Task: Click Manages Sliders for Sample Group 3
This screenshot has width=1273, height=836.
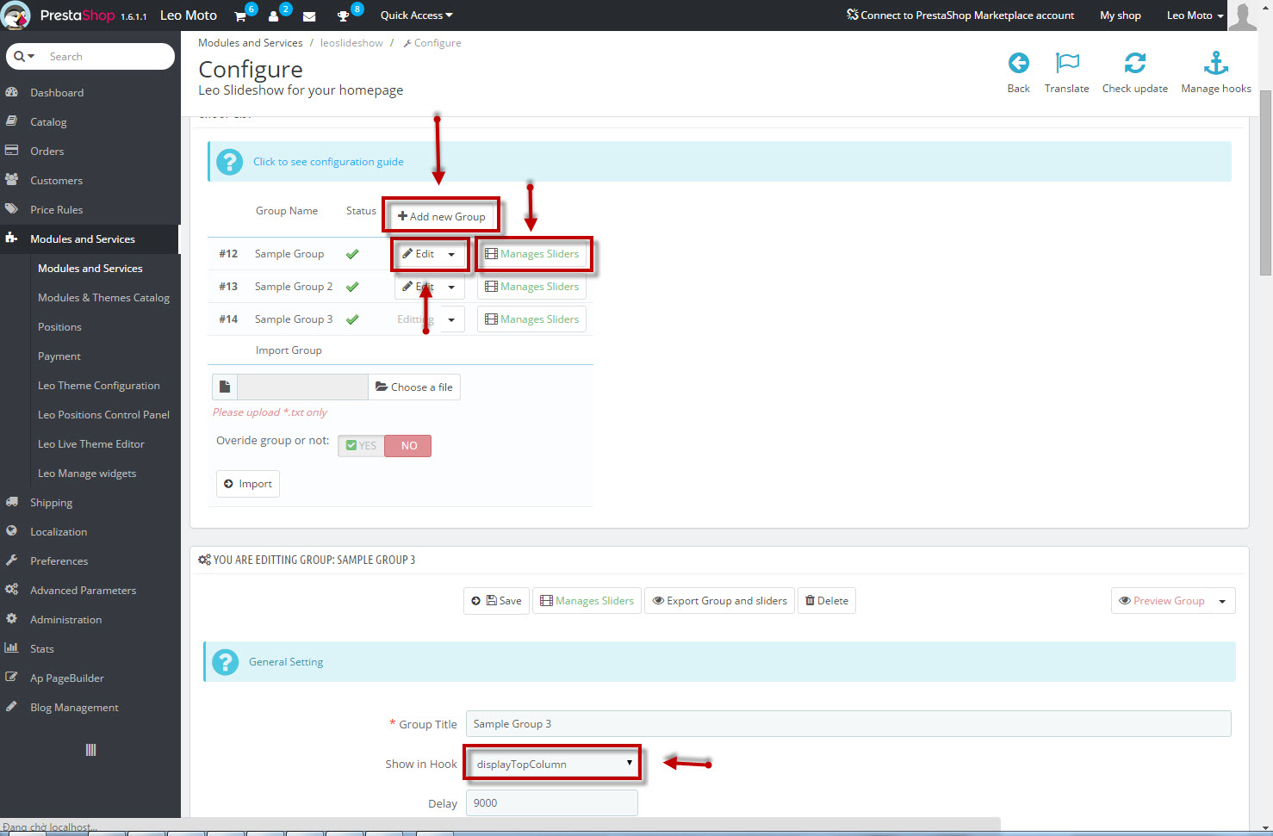Action: [531, 319]
